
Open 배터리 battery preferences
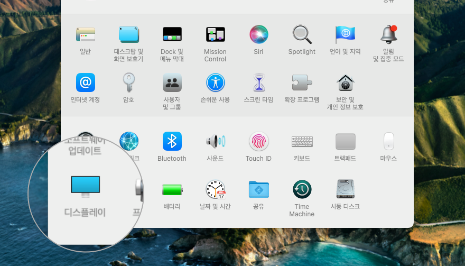[172, 190]
